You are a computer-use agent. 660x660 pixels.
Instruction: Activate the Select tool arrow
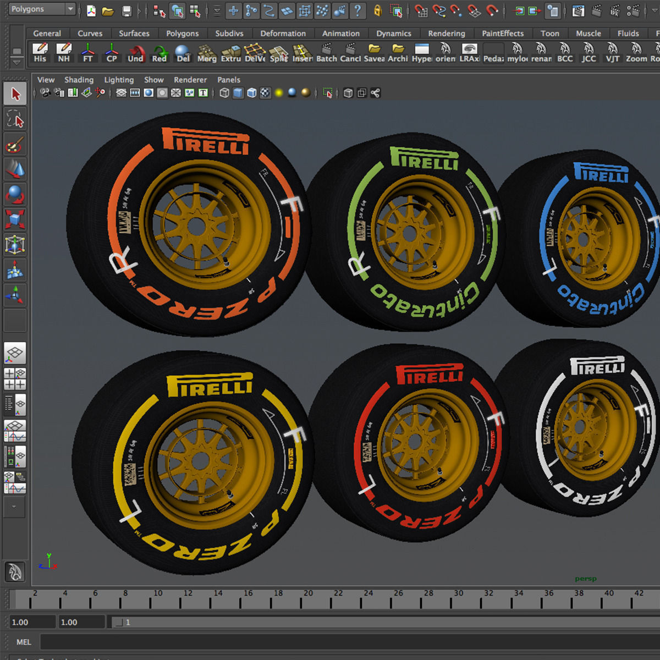15,94
